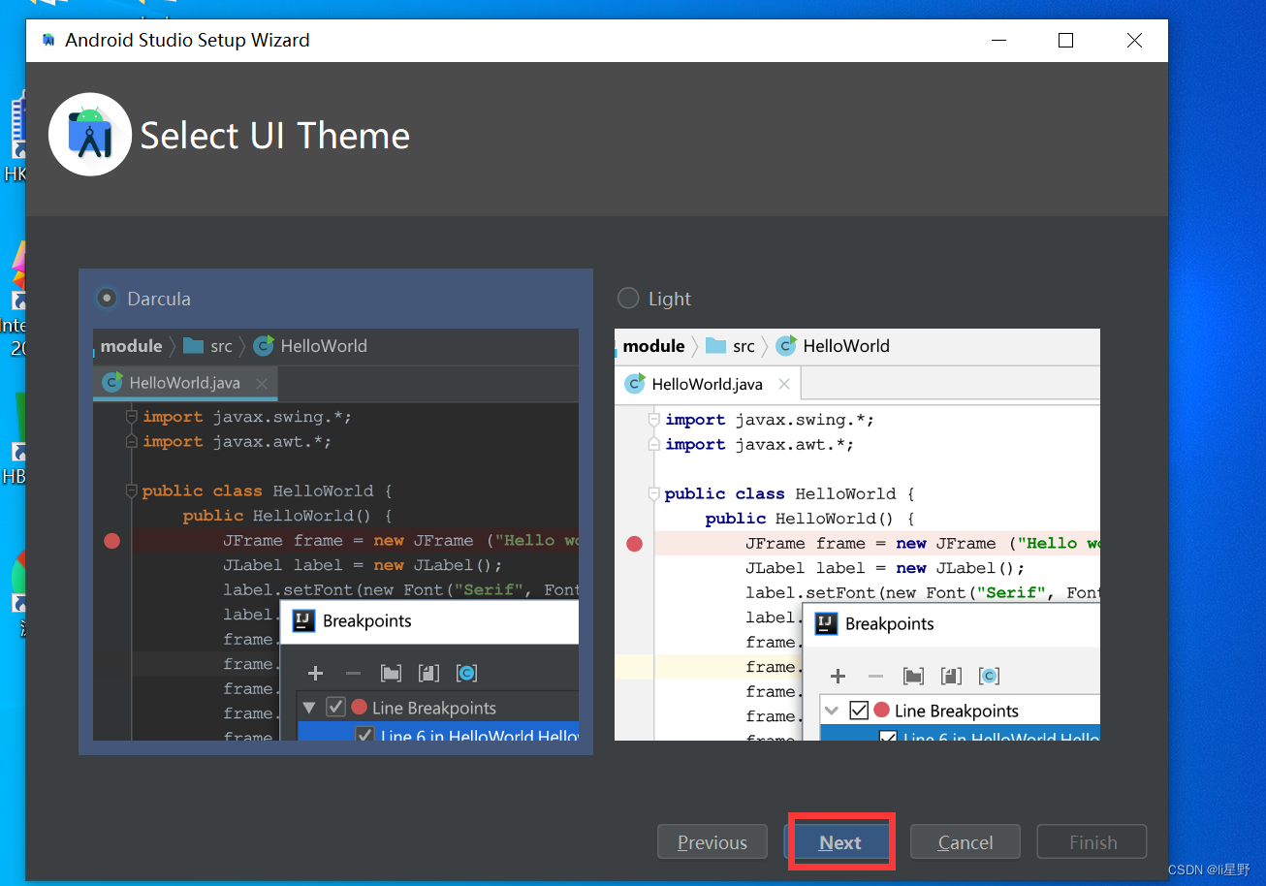The height and width of the screenshot is (886, 1266).
Task: Click src folder icon in Darcula breadcrumb
Action: point(193,345)
